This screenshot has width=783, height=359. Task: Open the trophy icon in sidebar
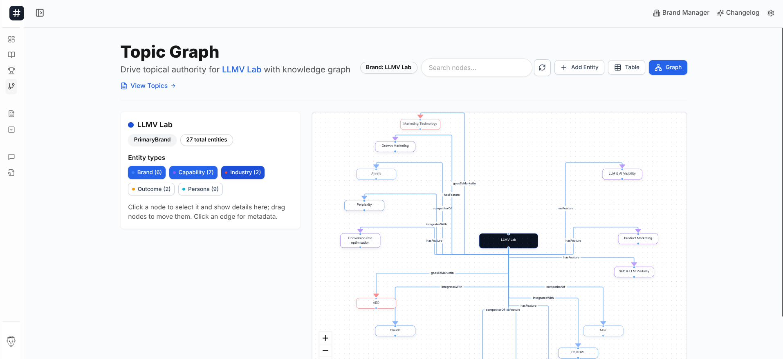click(11, 70)
